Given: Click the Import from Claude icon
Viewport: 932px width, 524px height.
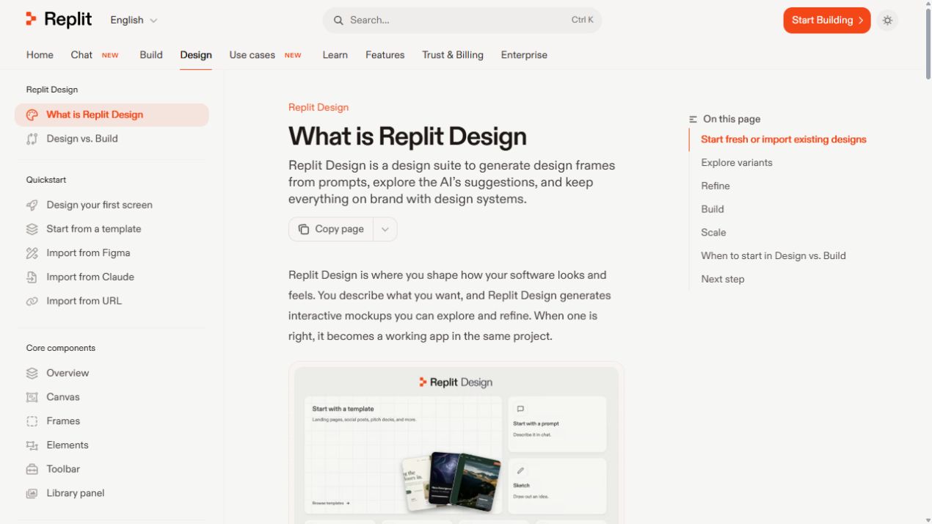Looking at the screenshot, I should tap(32, 277).
